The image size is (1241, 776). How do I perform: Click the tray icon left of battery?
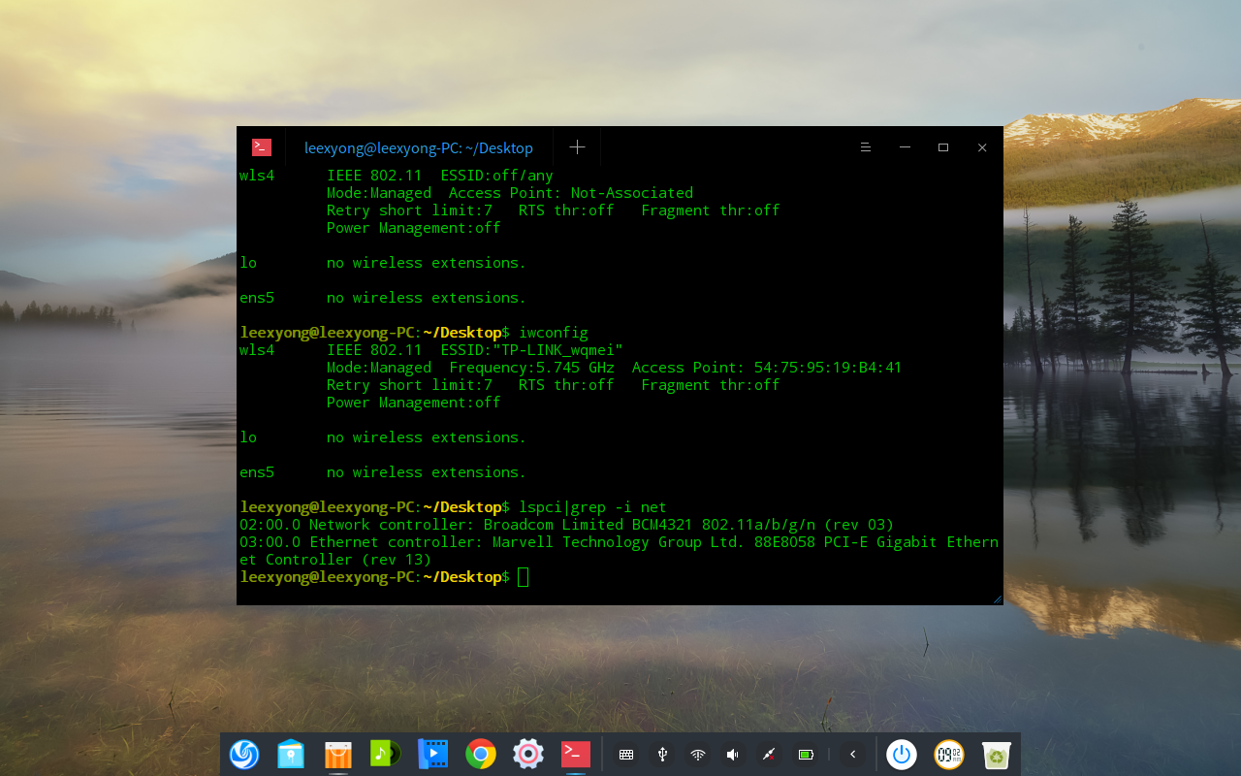769,755
